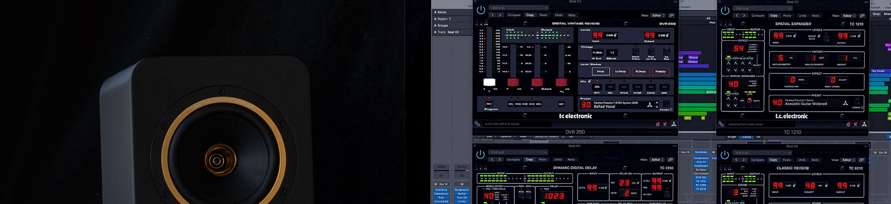
Task: Bypass TC 8210 plugin with power icon
Action: (x=724, y=155)
